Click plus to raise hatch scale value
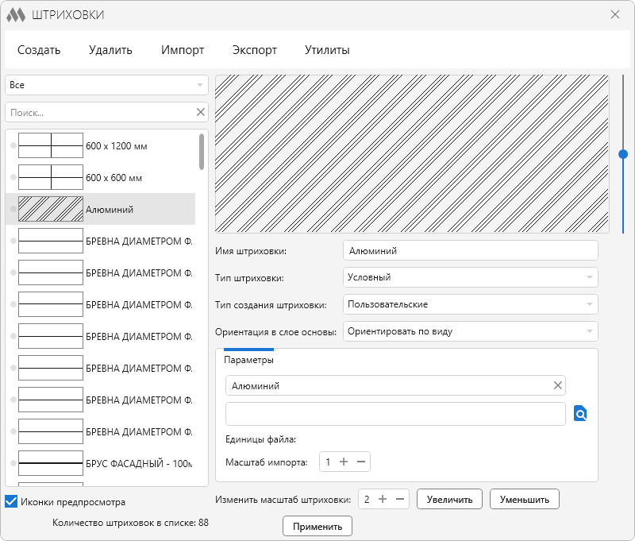Screen dimensions: 635x541 click(x=383, y=499)
